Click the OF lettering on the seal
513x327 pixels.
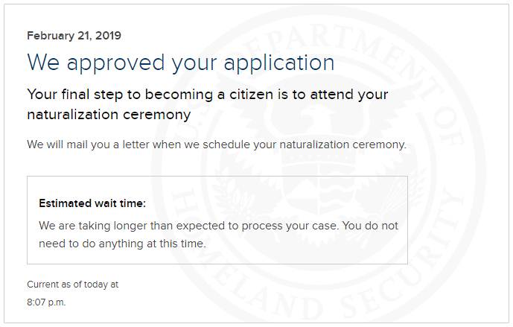click(x=450, y=127)
